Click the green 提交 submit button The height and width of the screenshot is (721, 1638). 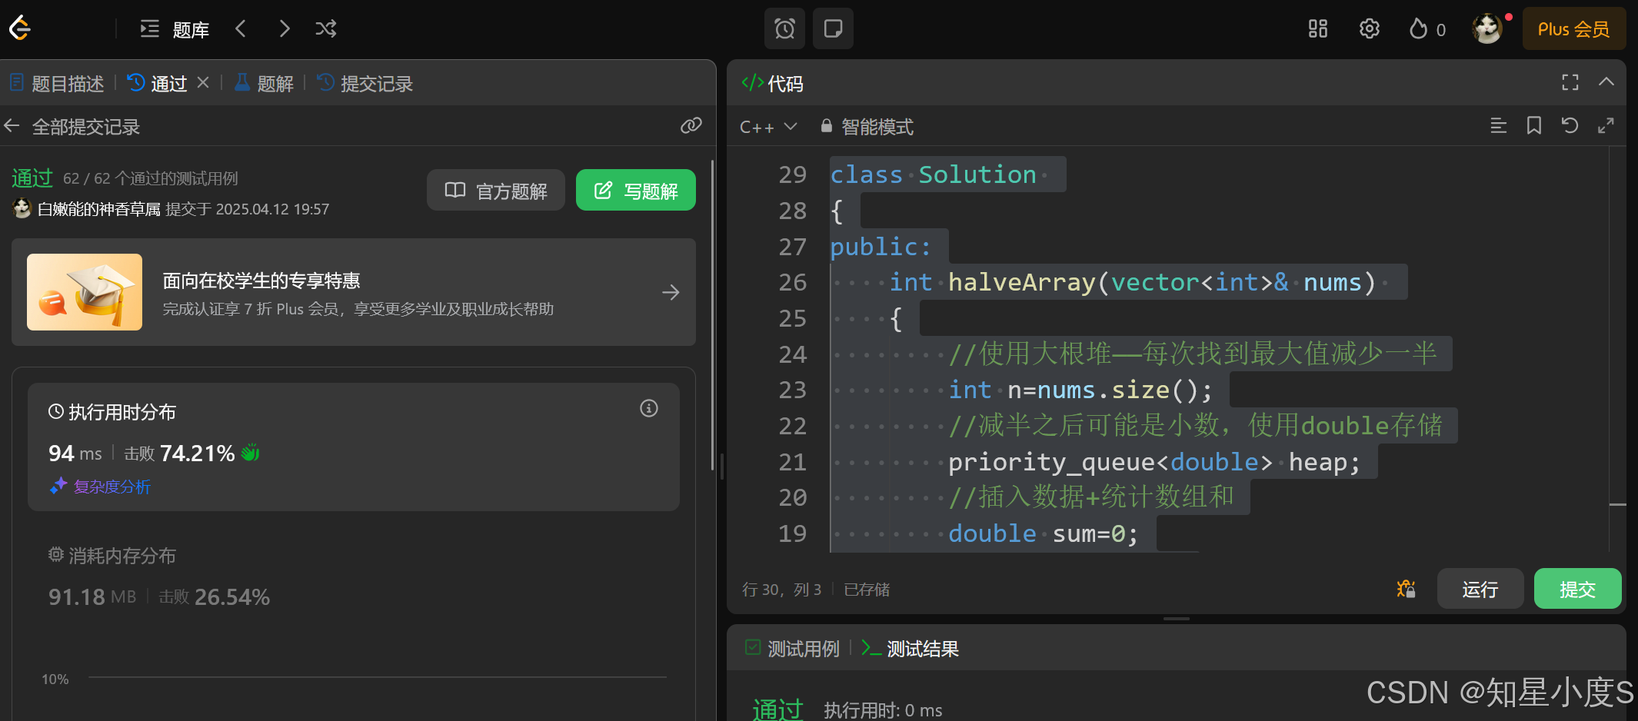[x=1578, y=589]
